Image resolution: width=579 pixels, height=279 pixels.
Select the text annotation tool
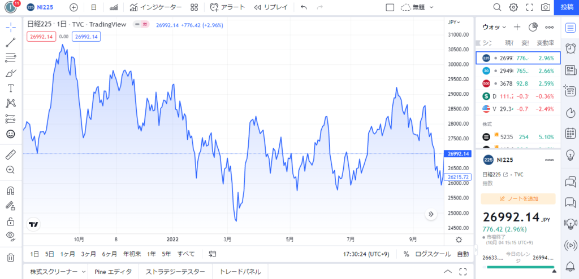(11, 88)
